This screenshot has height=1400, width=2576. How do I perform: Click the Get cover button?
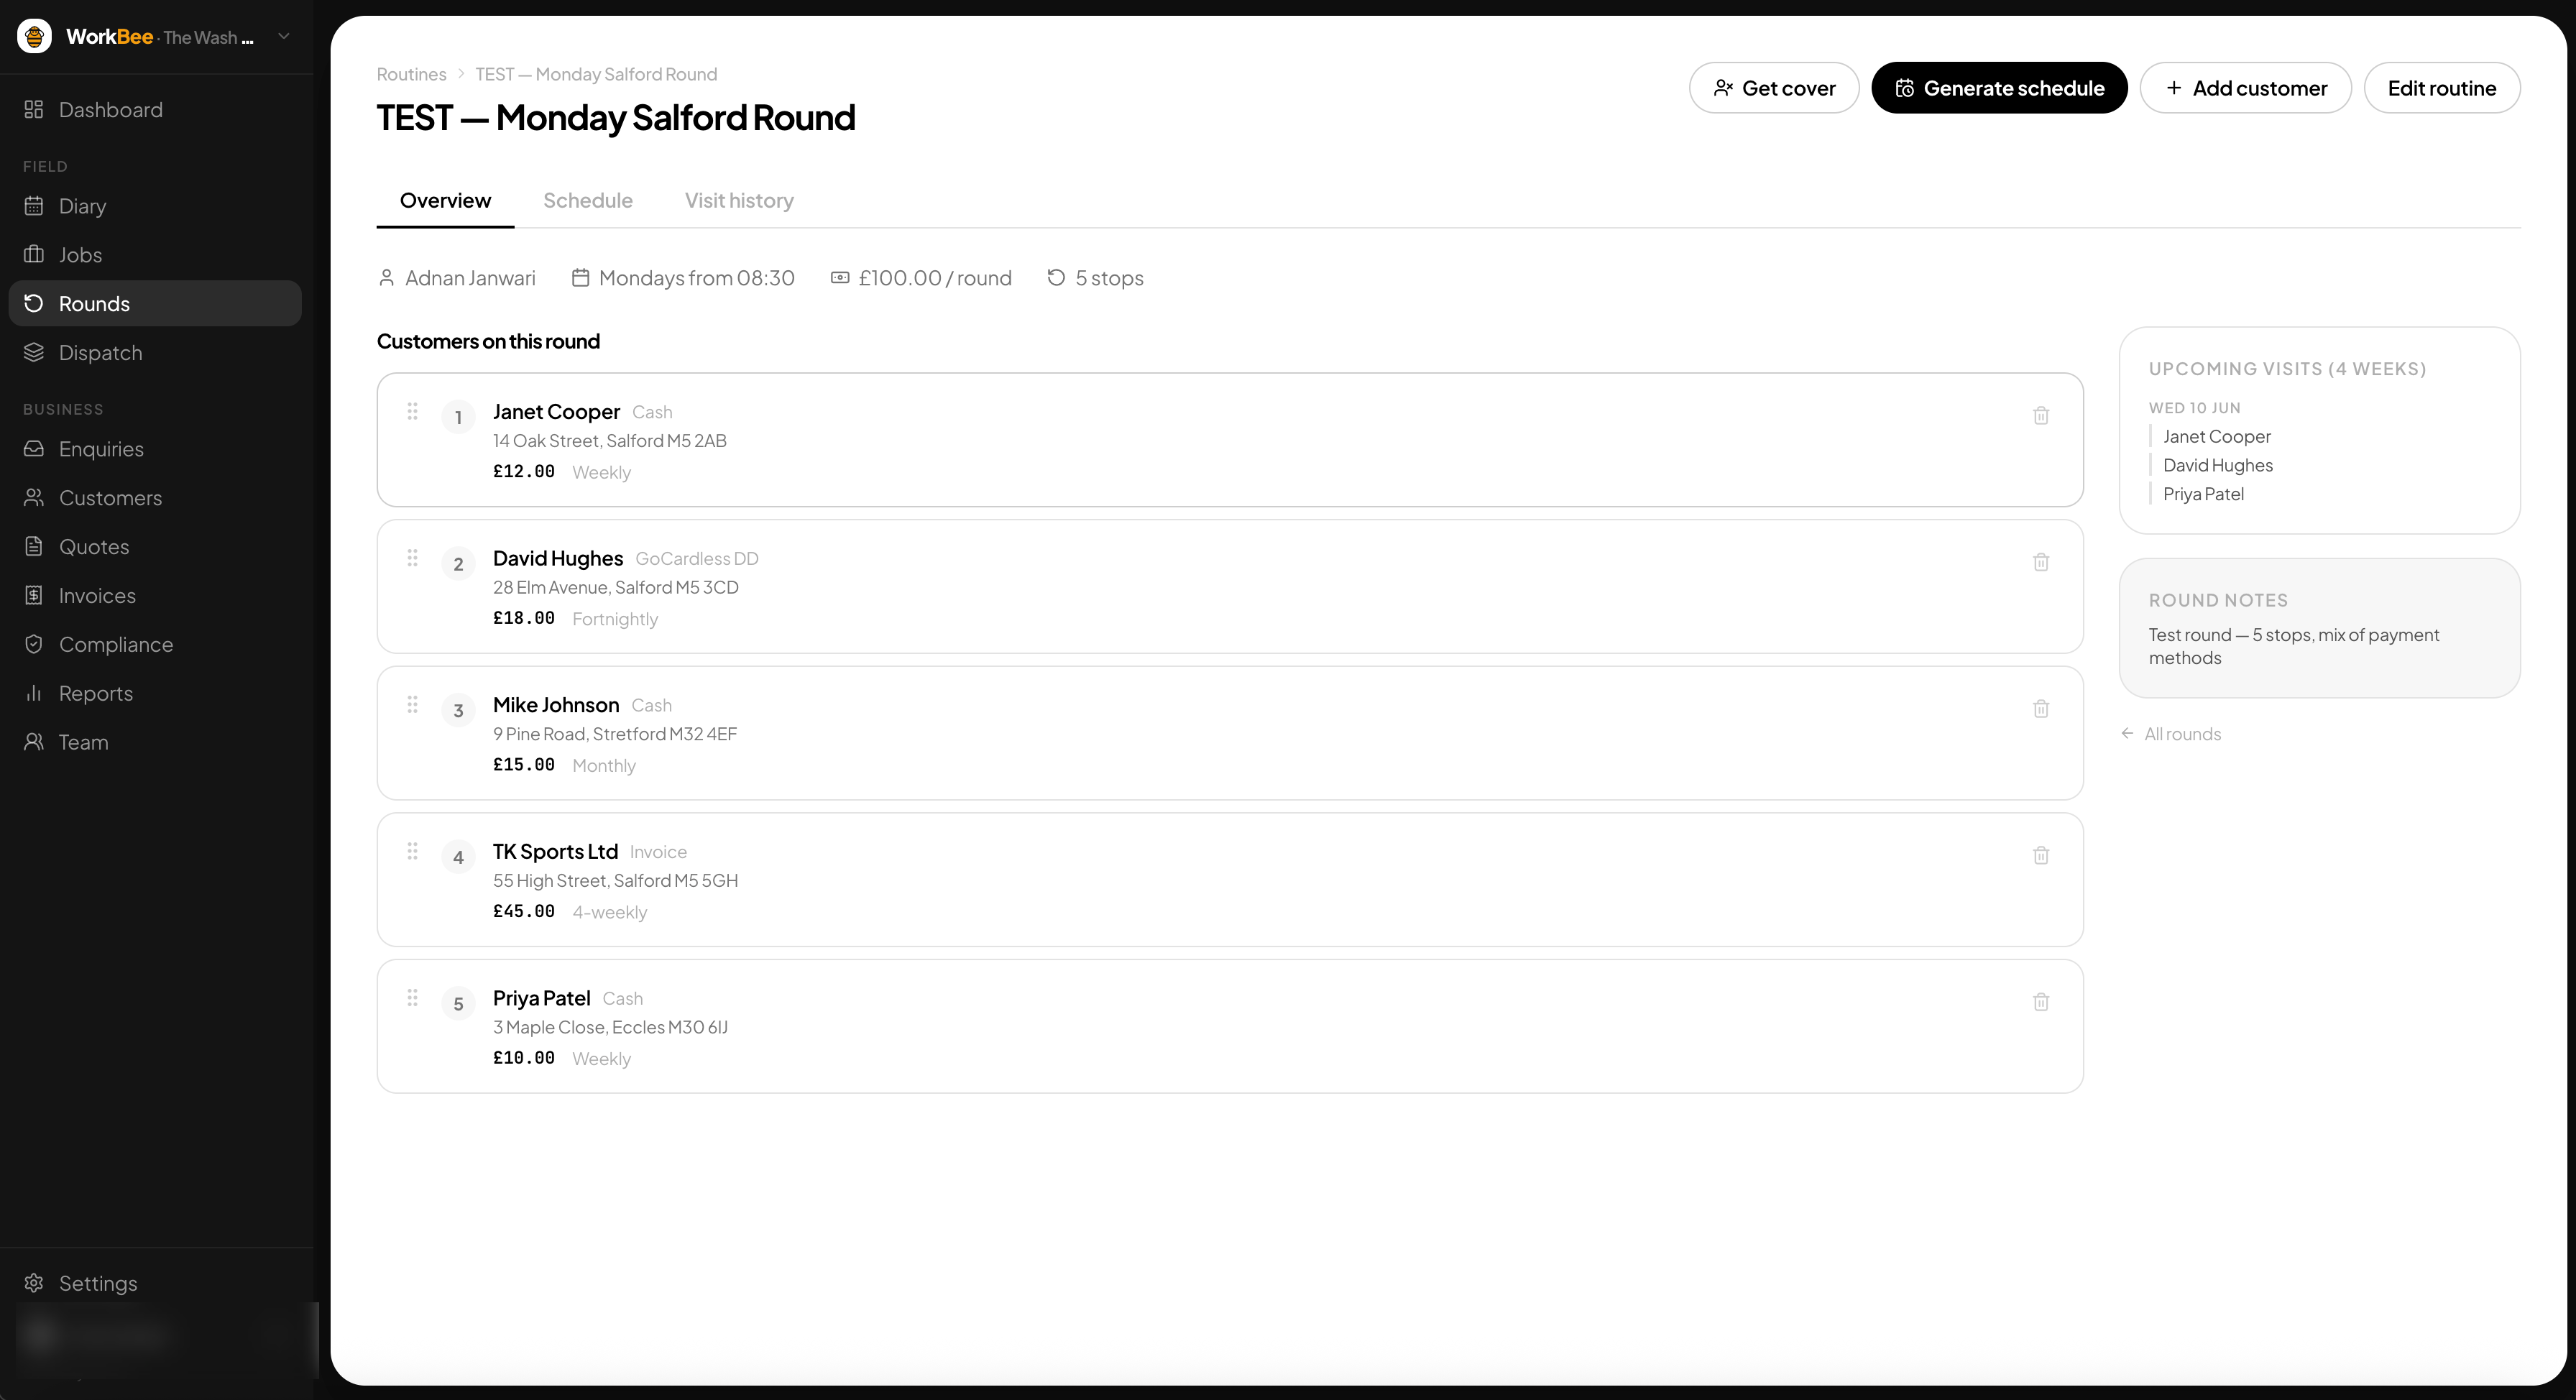pyautogui.click(x=1774, y=88)
